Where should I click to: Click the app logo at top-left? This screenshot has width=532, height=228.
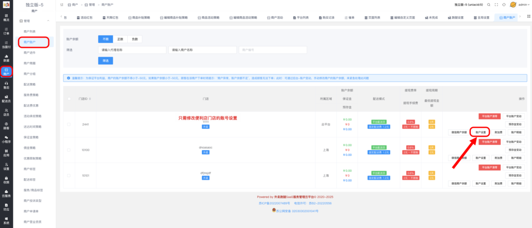(6, 5)
